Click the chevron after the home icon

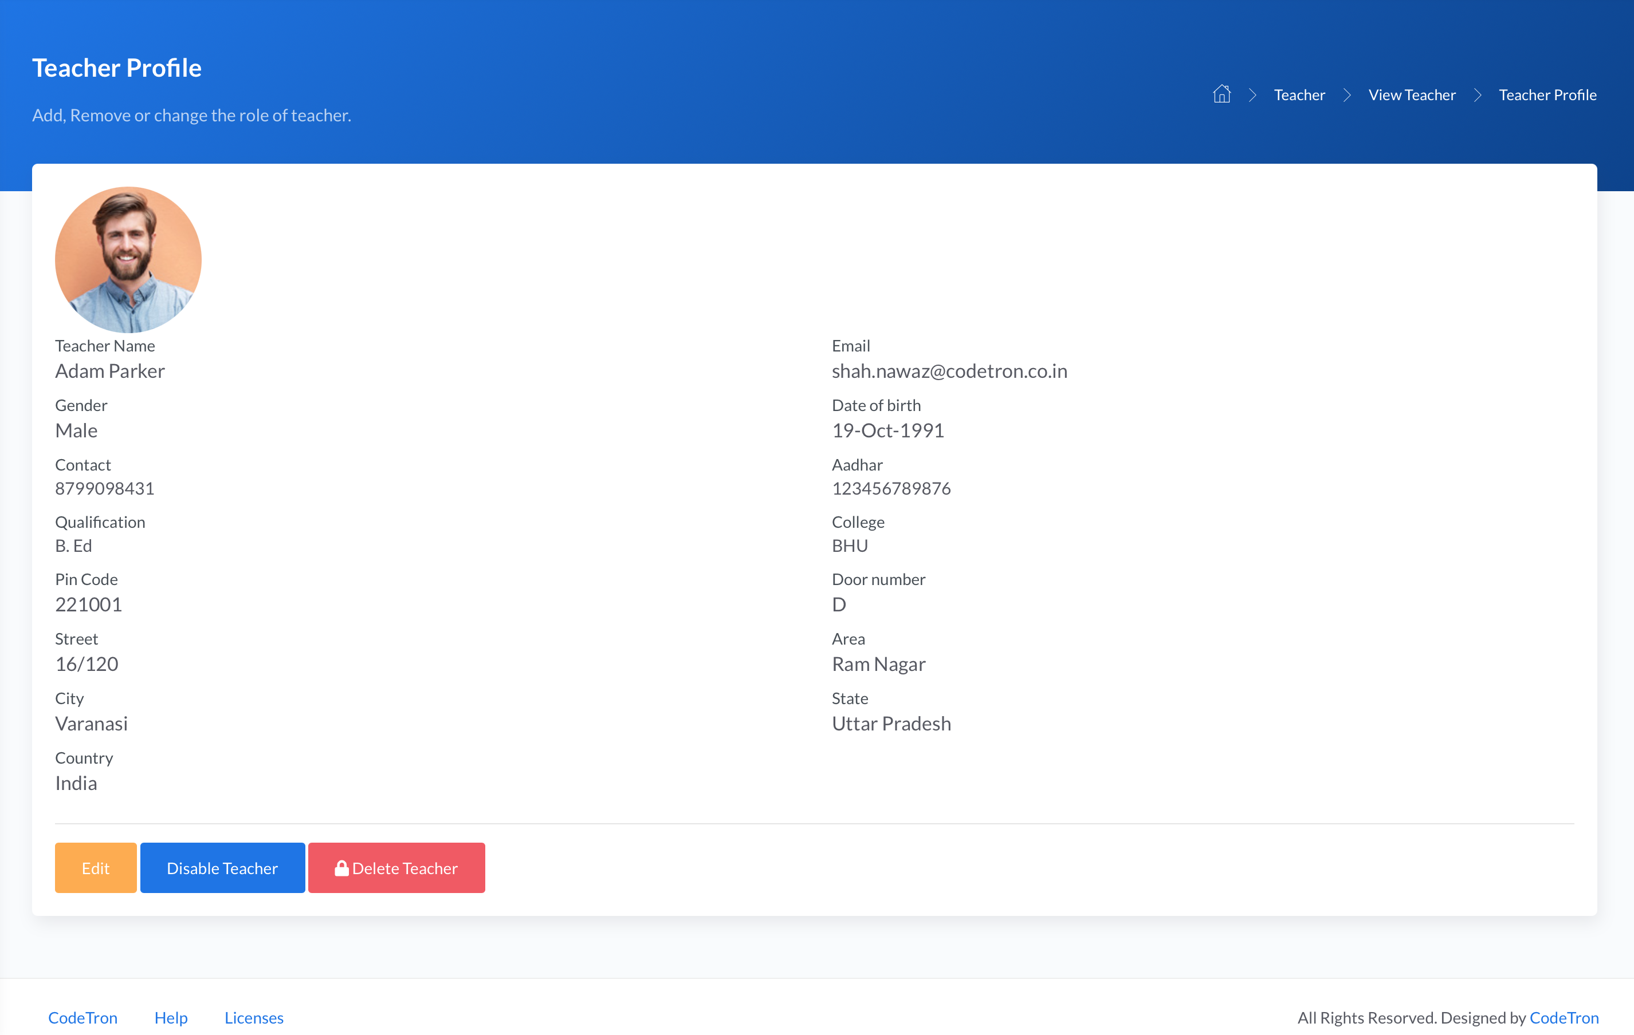coord(1252,95)
